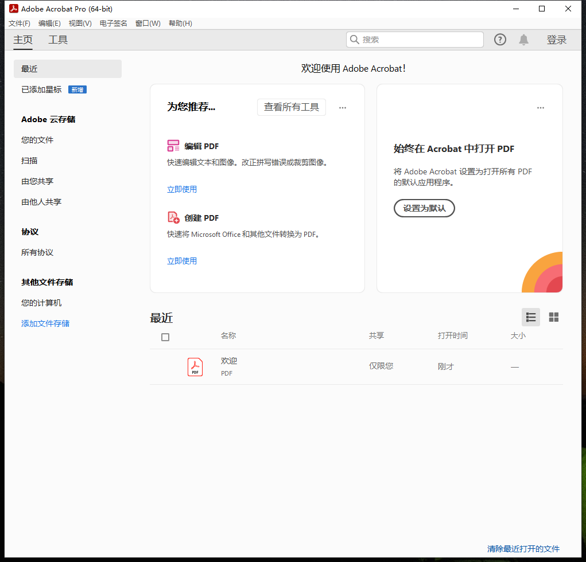Switch to the 主页 tab
The width and height of the screenshot is (586, 562).
[23, 40]
